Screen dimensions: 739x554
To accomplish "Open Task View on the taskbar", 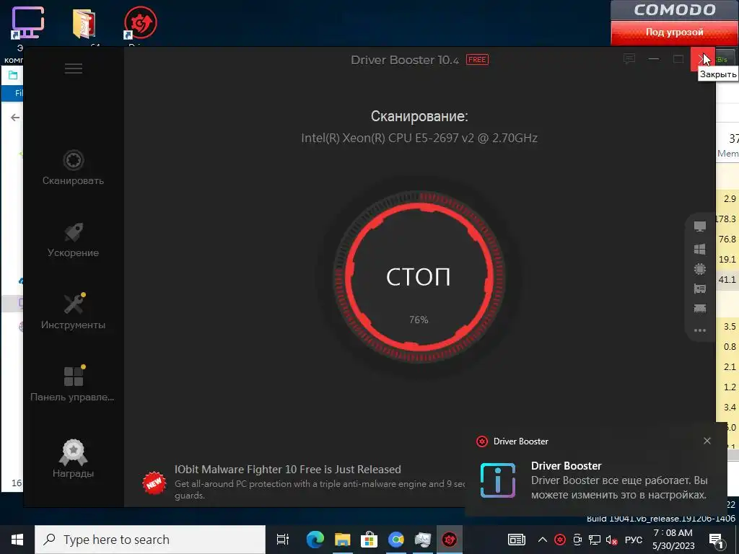I will coord(283,540).
